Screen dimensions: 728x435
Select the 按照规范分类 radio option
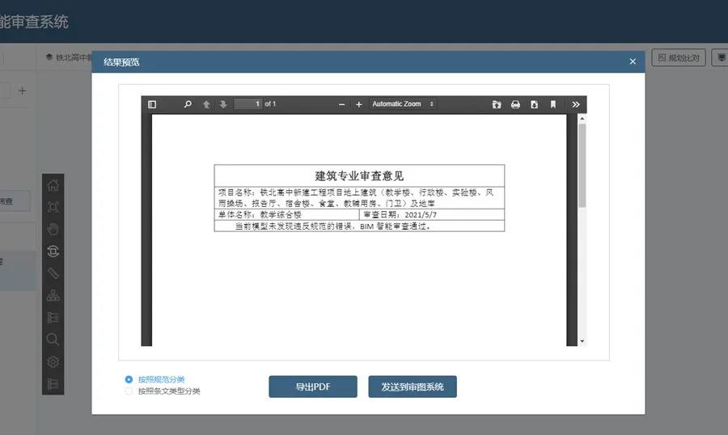[129, 379]
